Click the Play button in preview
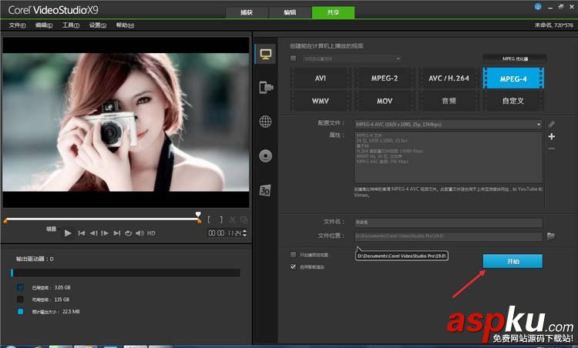 (68, 233)
